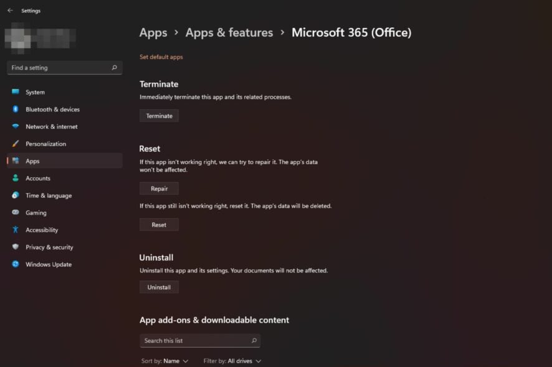Click the Personalization paintbrush icon
Viewport: 552px width, 367px height.
point(16,144)
